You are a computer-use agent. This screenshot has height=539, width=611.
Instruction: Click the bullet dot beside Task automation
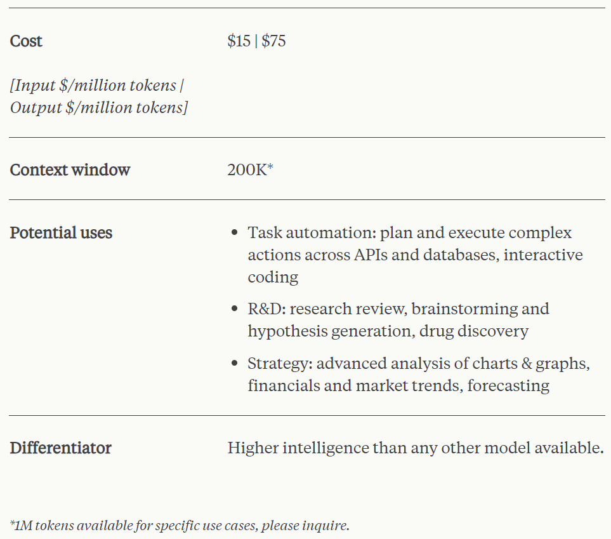235,233
